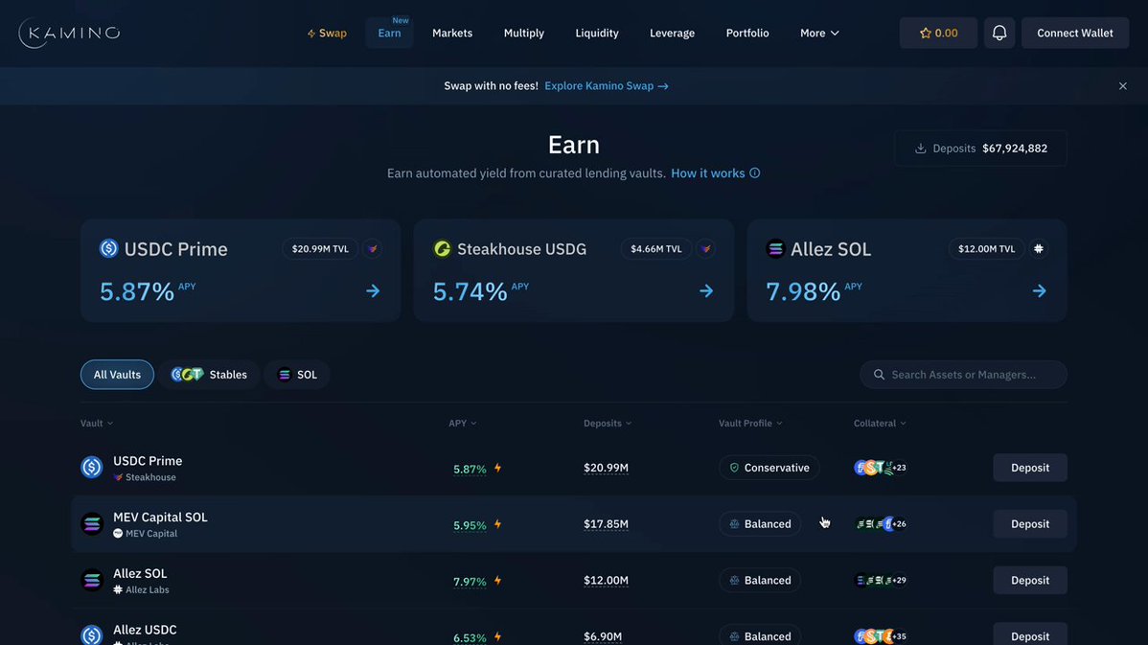Click the Steakhouse USDG card token icon
This screenshot has height=645, width=1148.
(442, 248)
